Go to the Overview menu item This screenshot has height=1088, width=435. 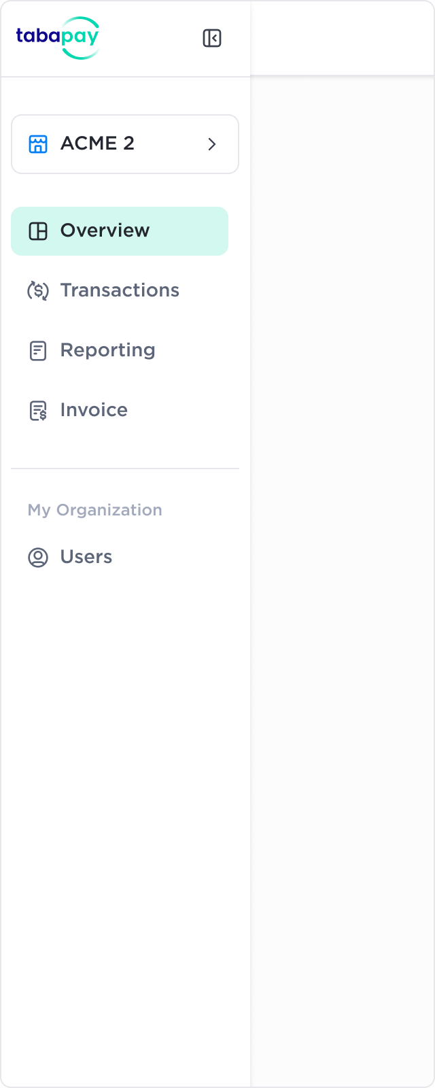[x=105, y=231]
